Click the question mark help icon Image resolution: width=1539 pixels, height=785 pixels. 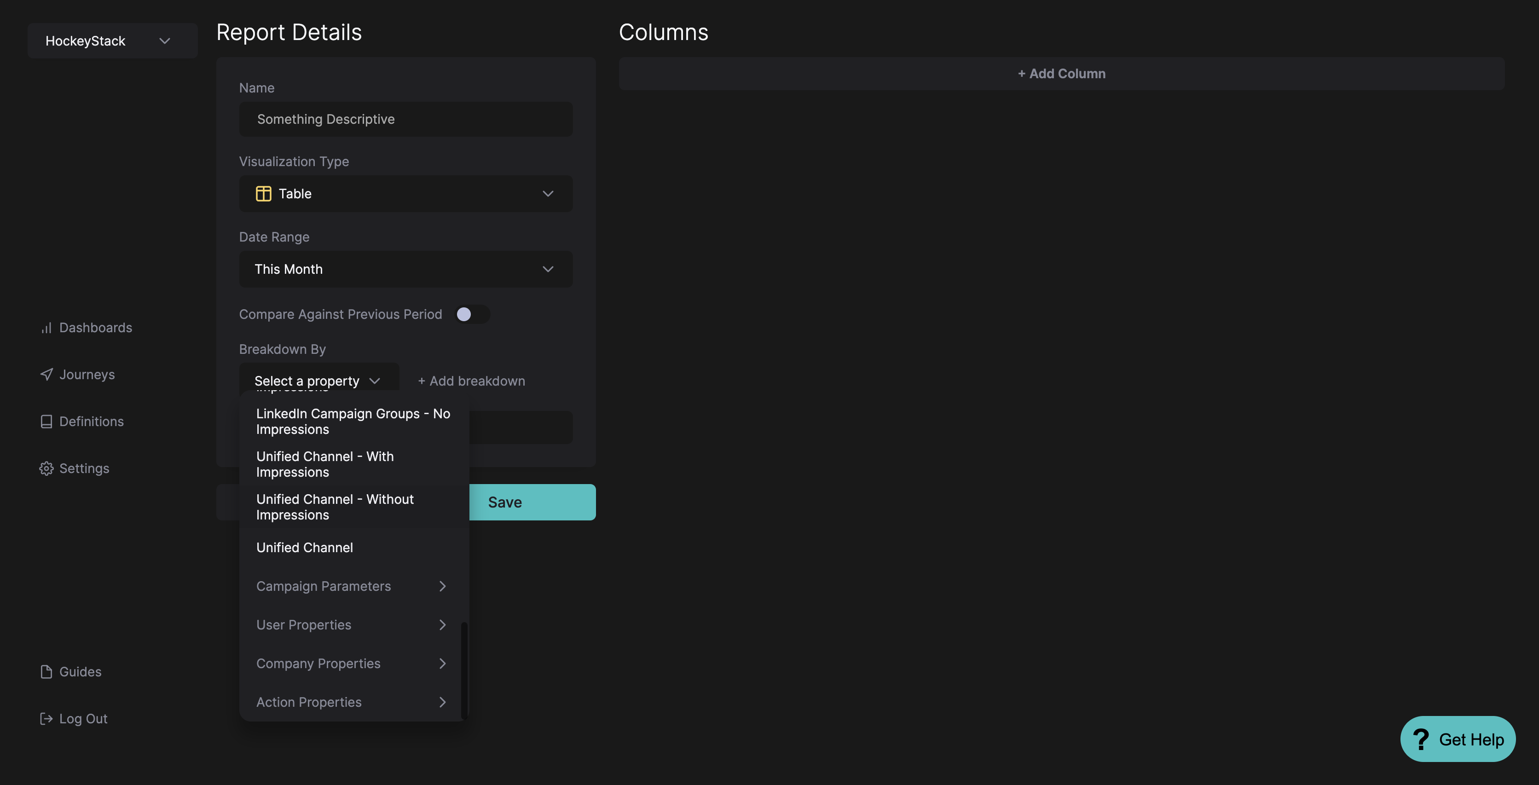(x=1421, y=739)
